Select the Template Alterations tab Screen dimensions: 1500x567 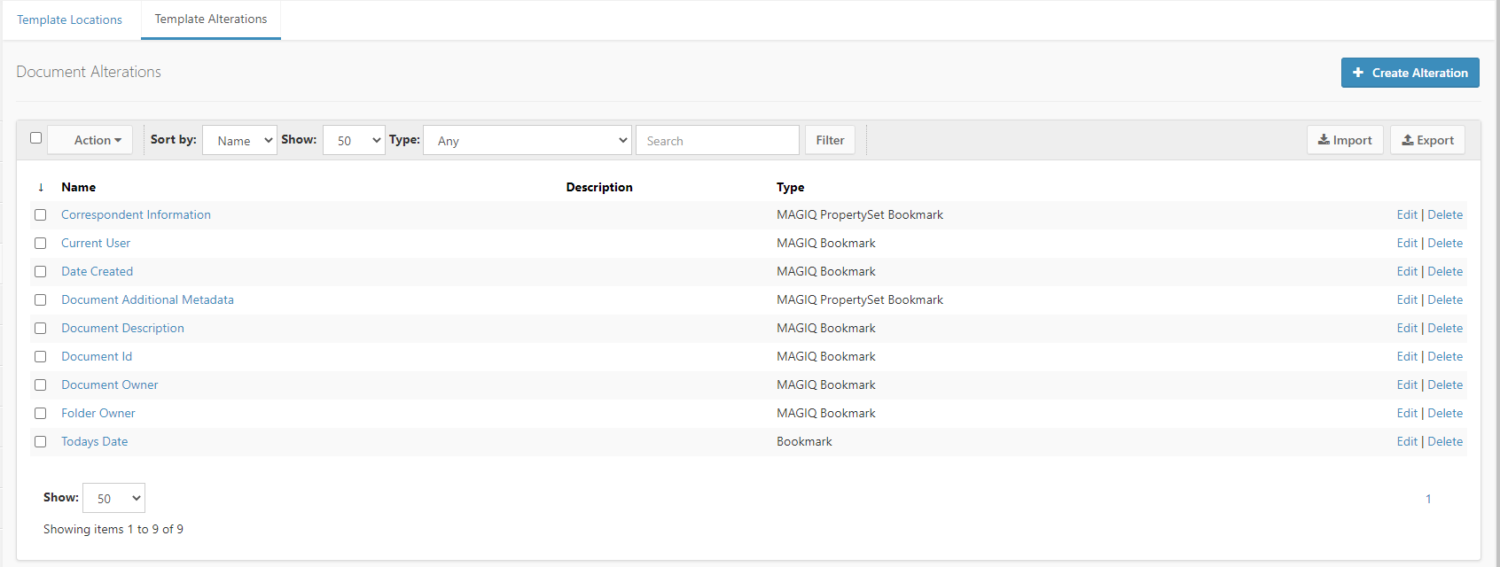click(x=211, y=19)
